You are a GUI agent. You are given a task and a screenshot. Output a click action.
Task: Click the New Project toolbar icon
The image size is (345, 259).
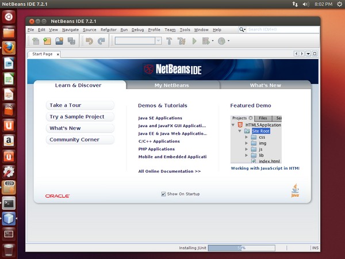pos(47,41)
